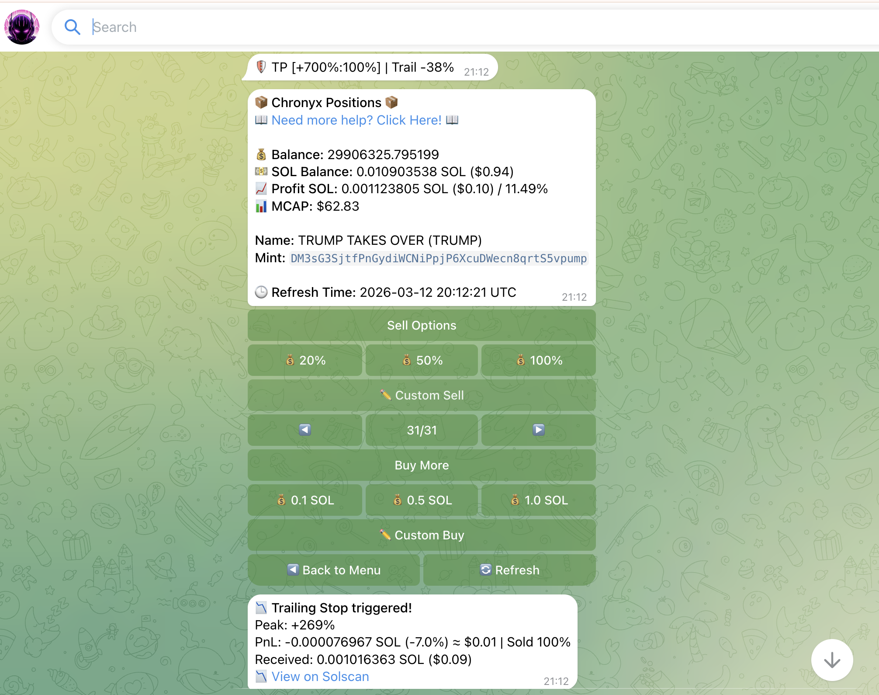Open the 'Need more help? Click Here!' link

[x=356, y=120]
